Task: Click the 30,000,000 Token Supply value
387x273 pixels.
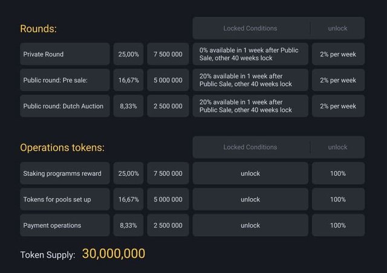Action: pyautogui.click(x=114, y=254)
